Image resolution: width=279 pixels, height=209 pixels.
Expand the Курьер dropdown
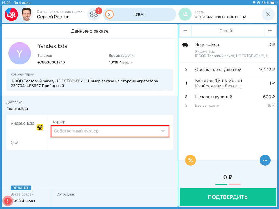pyautogui.click(x=110, y=131)
